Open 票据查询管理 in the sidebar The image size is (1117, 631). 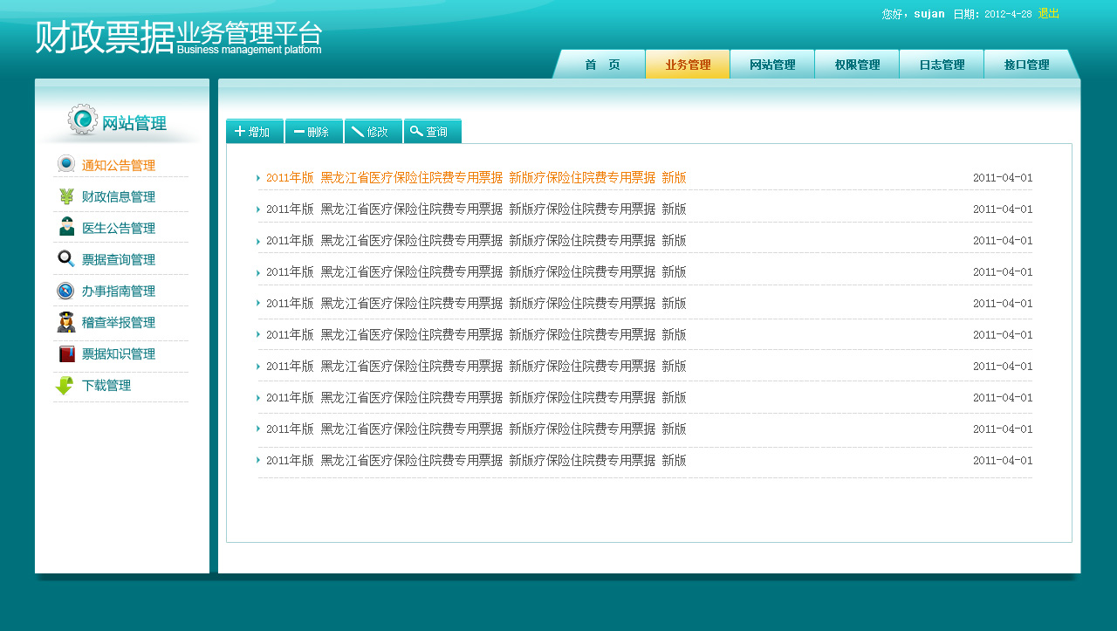point(119,259)
